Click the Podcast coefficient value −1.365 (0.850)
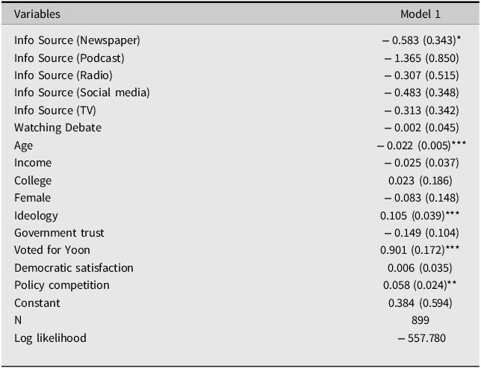The height and width of the screenshot is (368, 481). (421, 57)
